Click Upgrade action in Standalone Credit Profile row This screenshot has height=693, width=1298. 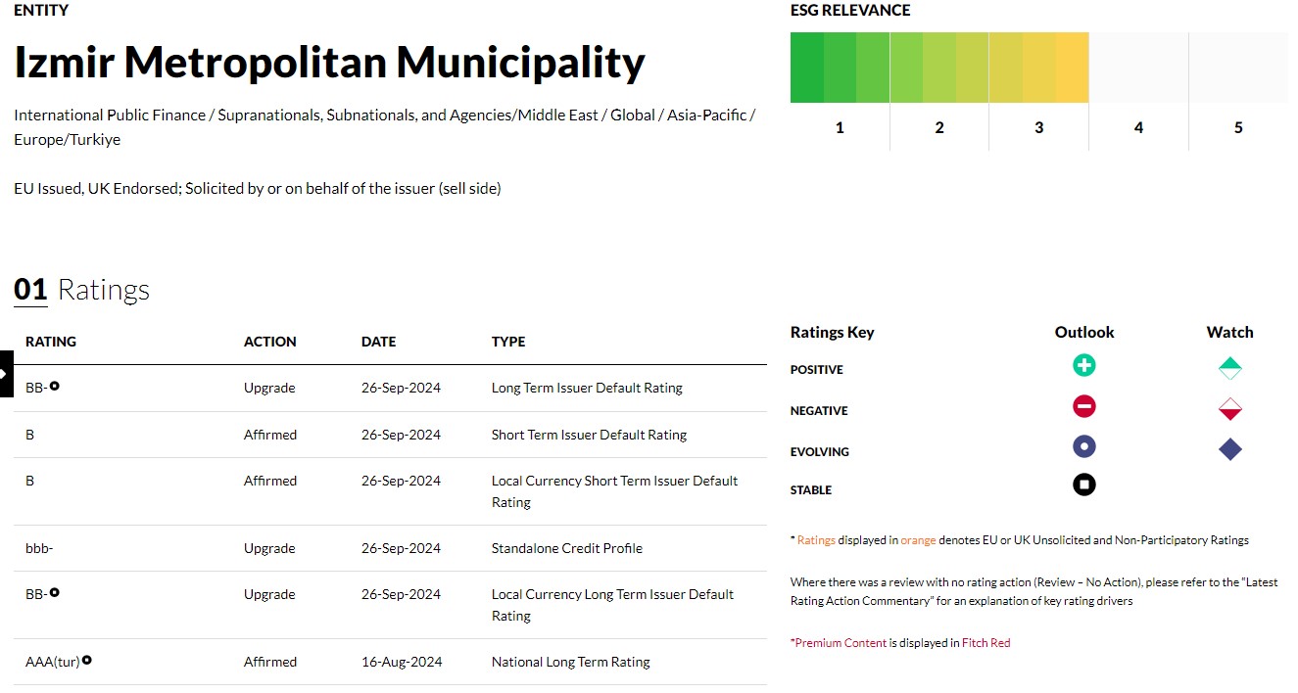pos(269,548)
